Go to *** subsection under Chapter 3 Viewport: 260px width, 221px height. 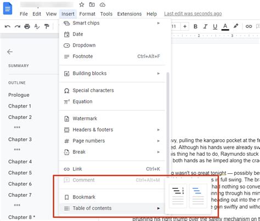coord(17,150)
